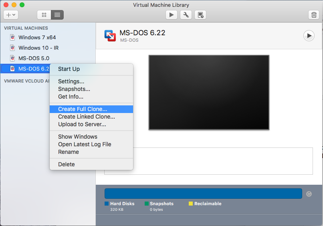Select MS-DOS 5.0 virtual machine

[x=34, y=58]
